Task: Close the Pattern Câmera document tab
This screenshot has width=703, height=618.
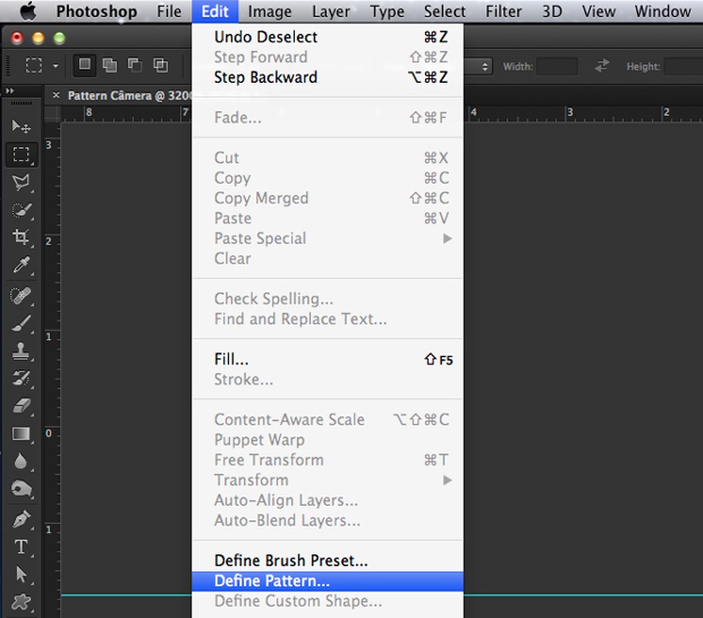Action: (x=56, y=95)
